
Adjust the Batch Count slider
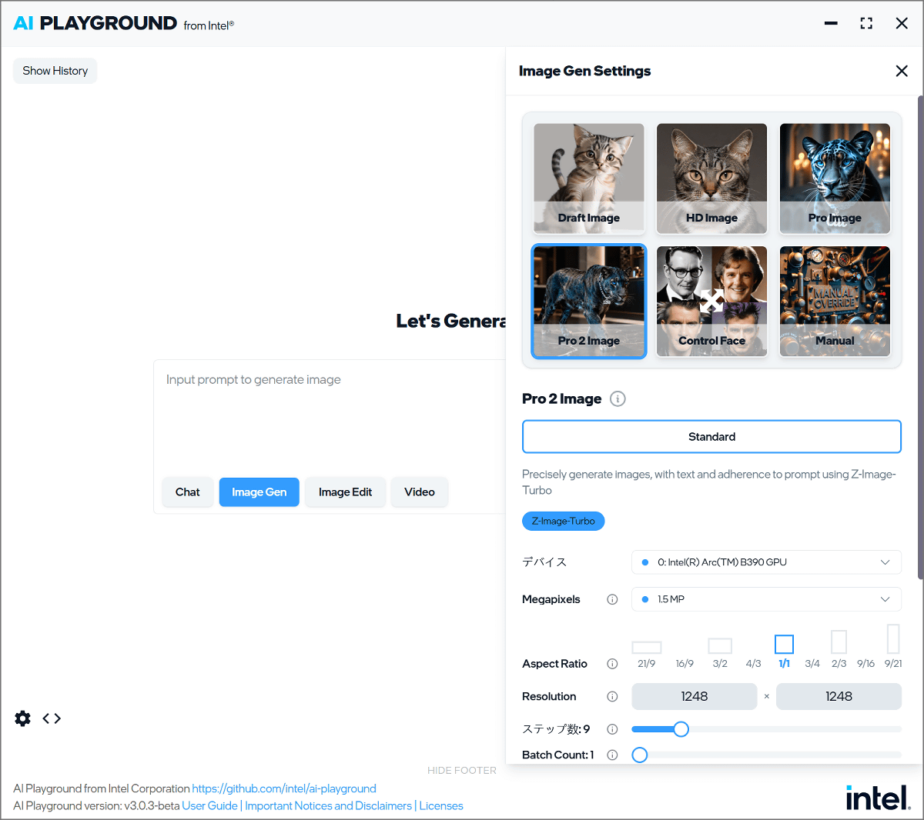pyautogui.click(x=766, y=755)
